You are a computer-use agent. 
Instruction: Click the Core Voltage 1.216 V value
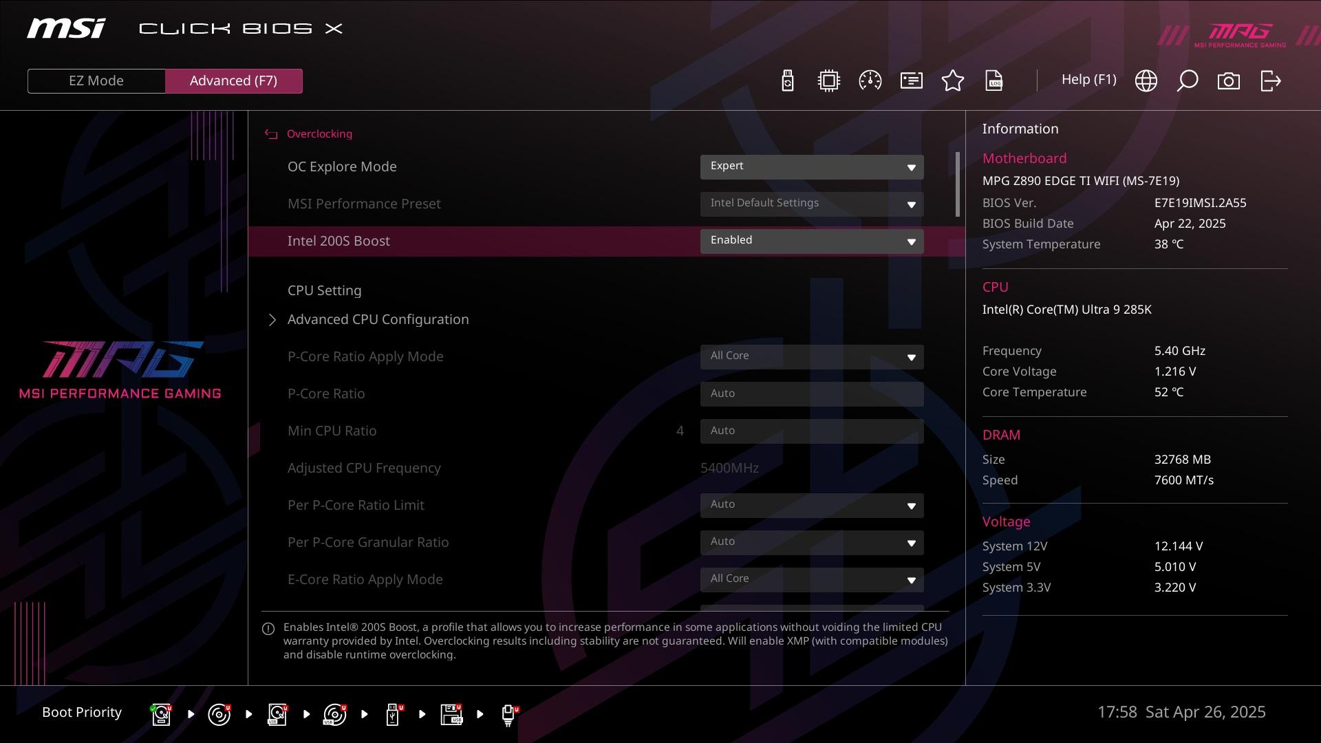[x=1175, y=372]
